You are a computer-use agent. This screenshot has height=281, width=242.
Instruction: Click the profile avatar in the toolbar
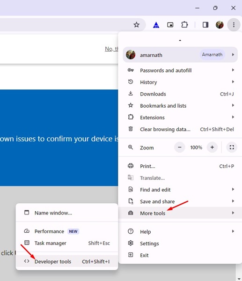coord(220,25)
